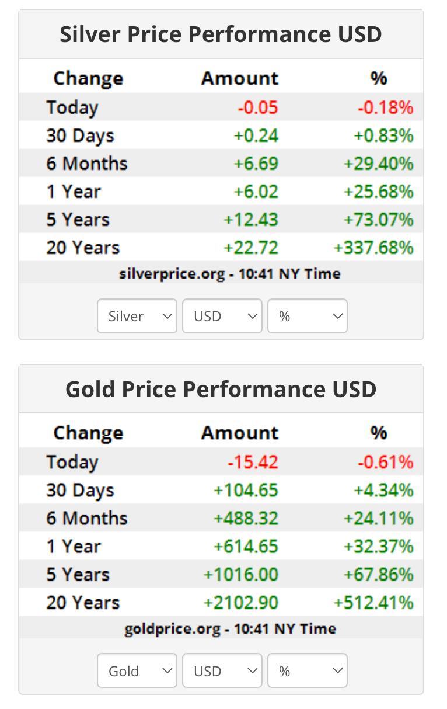Expand the USD currency dropdown under silver table

(x=222, y=316)
